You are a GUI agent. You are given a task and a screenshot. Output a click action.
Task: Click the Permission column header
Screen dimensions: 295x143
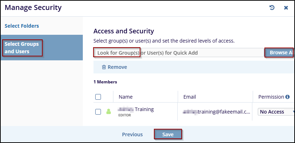point(271,97)
